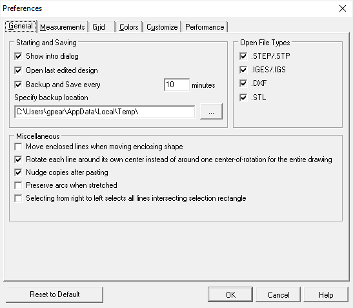Click the backup minutes input field
This screenshot has height=308, width=353.
click(177, 85)
